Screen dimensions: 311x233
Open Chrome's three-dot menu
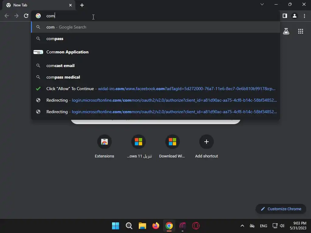tap(304, 16)
